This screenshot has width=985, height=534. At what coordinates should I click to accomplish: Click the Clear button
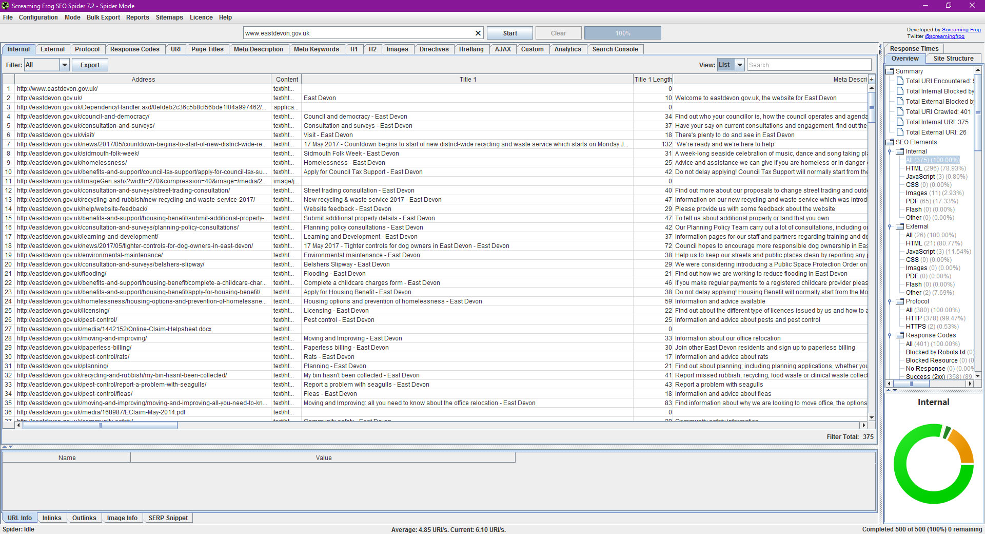pos(558,33)
